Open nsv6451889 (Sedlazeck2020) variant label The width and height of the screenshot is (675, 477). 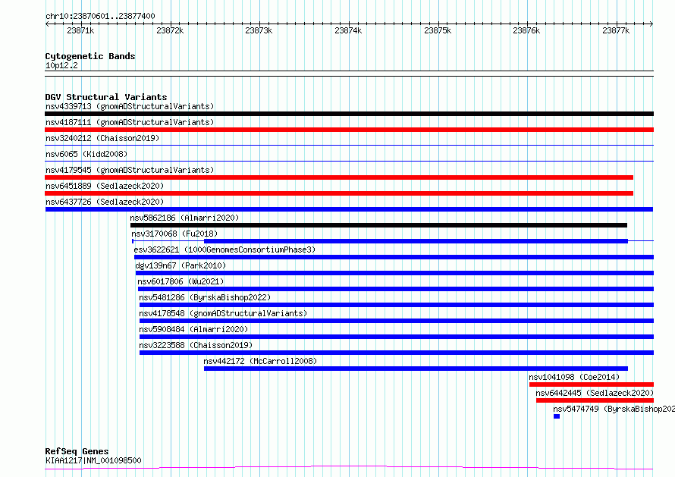(105, 186)
